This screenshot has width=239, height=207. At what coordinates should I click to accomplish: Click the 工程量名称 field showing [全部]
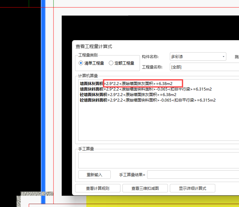204,67
